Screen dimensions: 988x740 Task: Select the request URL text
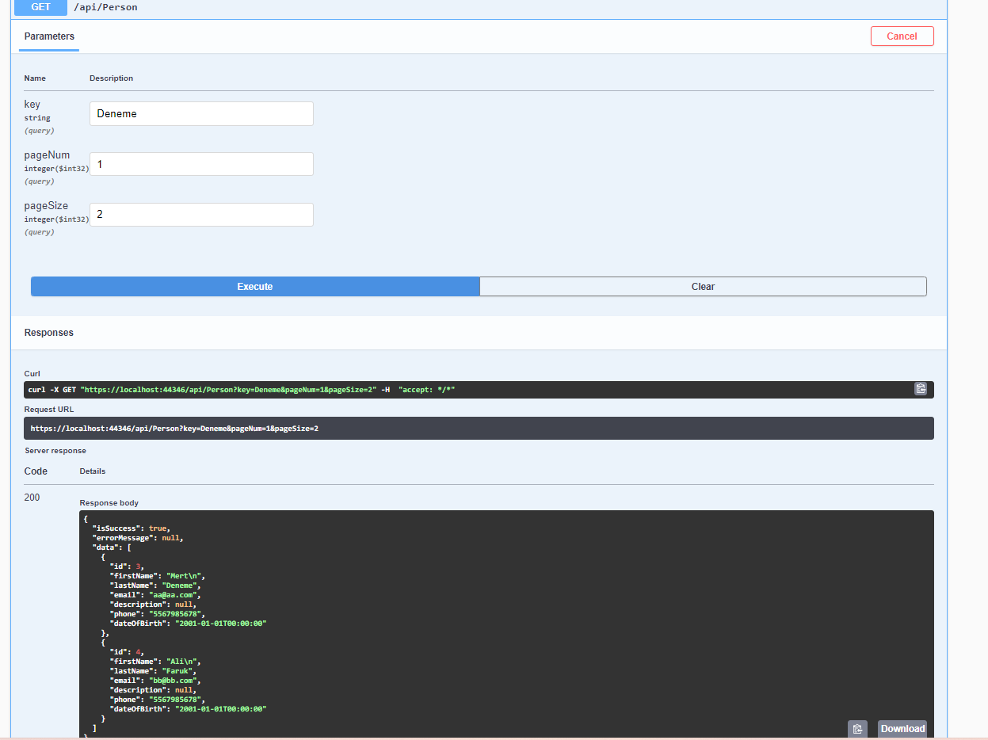click(174, 429)
